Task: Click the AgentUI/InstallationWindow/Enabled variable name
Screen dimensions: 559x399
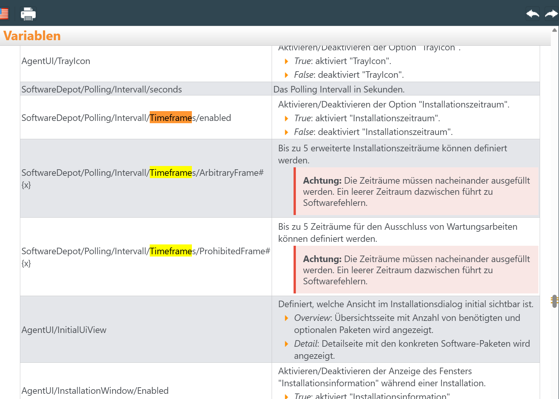Action: coord(95,391)
